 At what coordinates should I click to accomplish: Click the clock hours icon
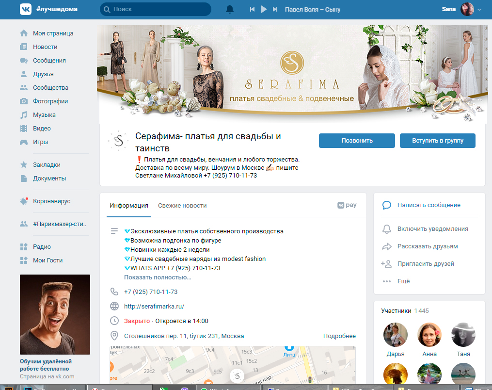coord(114,321)
